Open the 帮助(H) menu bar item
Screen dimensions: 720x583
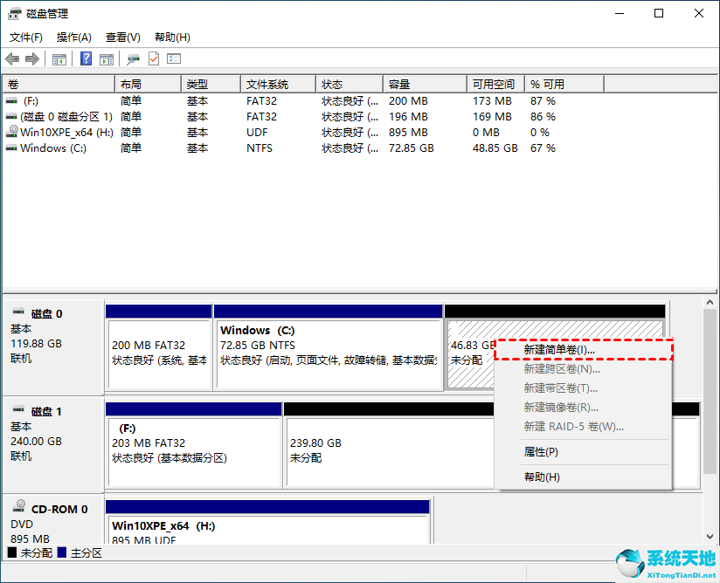tap(171, 38)
